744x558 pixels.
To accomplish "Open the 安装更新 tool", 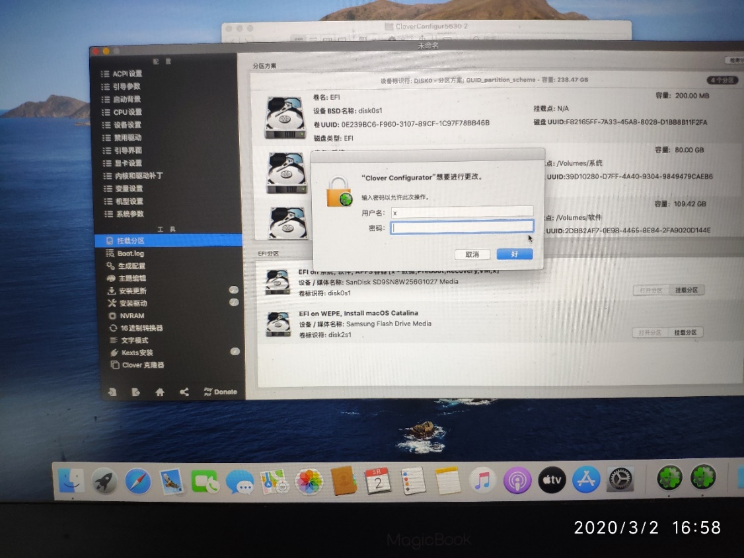I will (127, 291).
